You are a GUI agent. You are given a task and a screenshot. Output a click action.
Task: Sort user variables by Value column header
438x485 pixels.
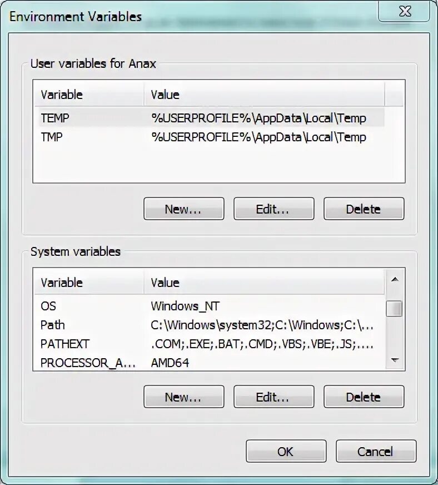click(x=264, y=95)
